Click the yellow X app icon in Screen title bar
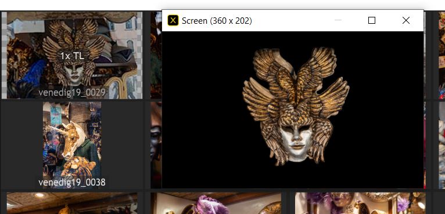Image resolution: width=445 pixels, height=214 pixels. tap(173, 20)
